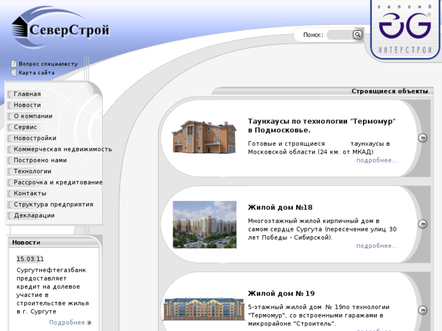Click the round arrow beside Жилой дом №18
The height and width of the screenshot is (331, 442).
pos(423,224)
